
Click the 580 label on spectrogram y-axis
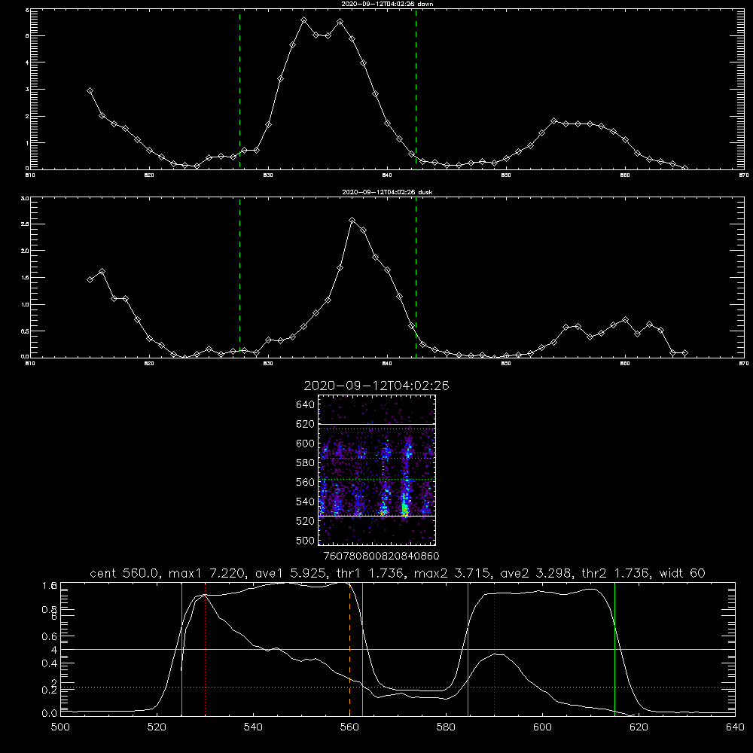(306, 463)
